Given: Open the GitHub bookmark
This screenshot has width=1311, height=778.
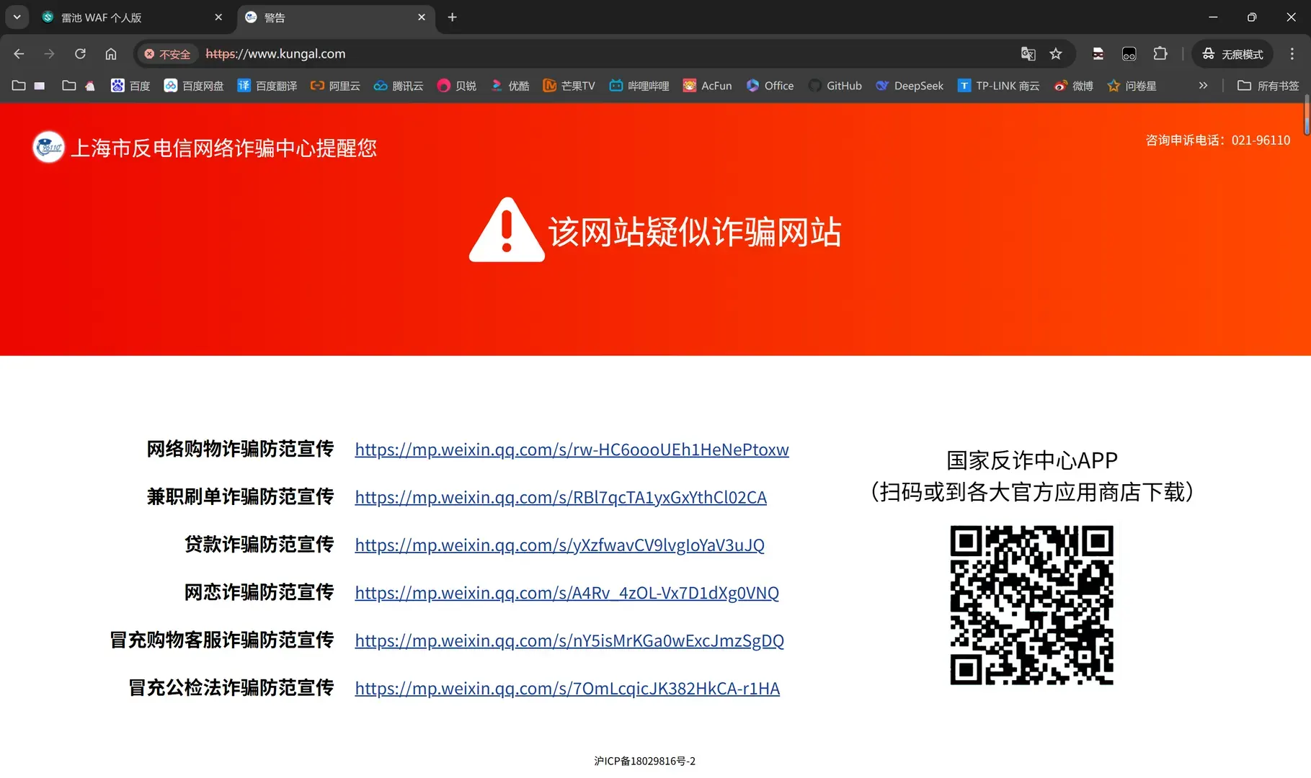Looking at the screenshot, I should tap(835, 86).
